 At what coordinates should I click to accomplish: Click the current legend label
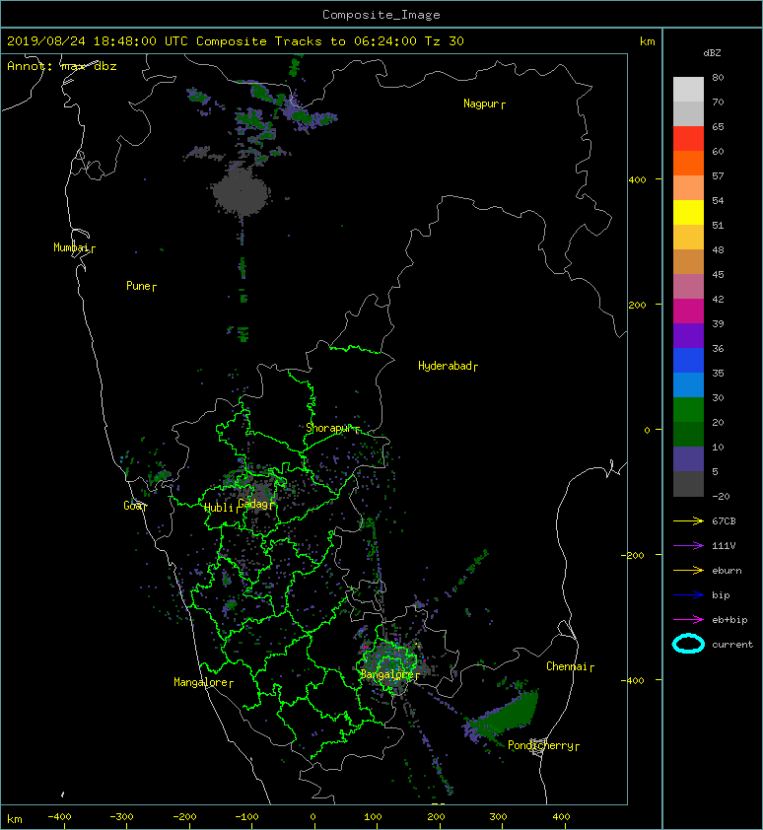coord(732,645)
